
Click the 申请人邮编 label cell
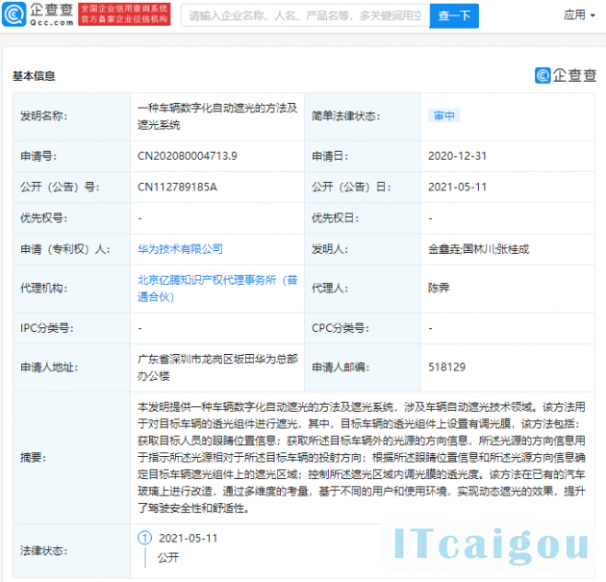[x=363, y=367]
